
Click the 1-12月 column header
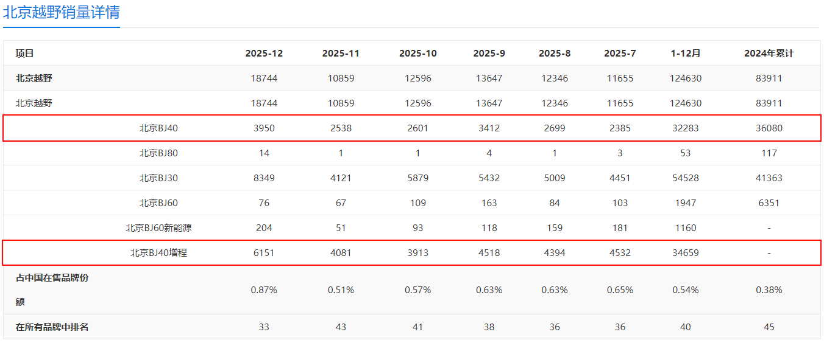[x=686, y=54]
